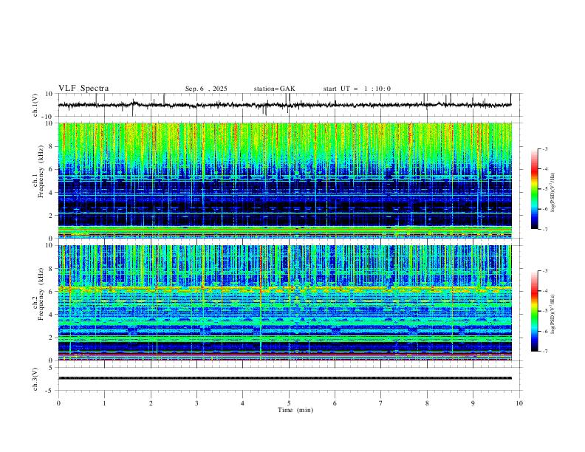
Task: Click the ch.1 spectrogram color bar
Action: coord(535,189)
